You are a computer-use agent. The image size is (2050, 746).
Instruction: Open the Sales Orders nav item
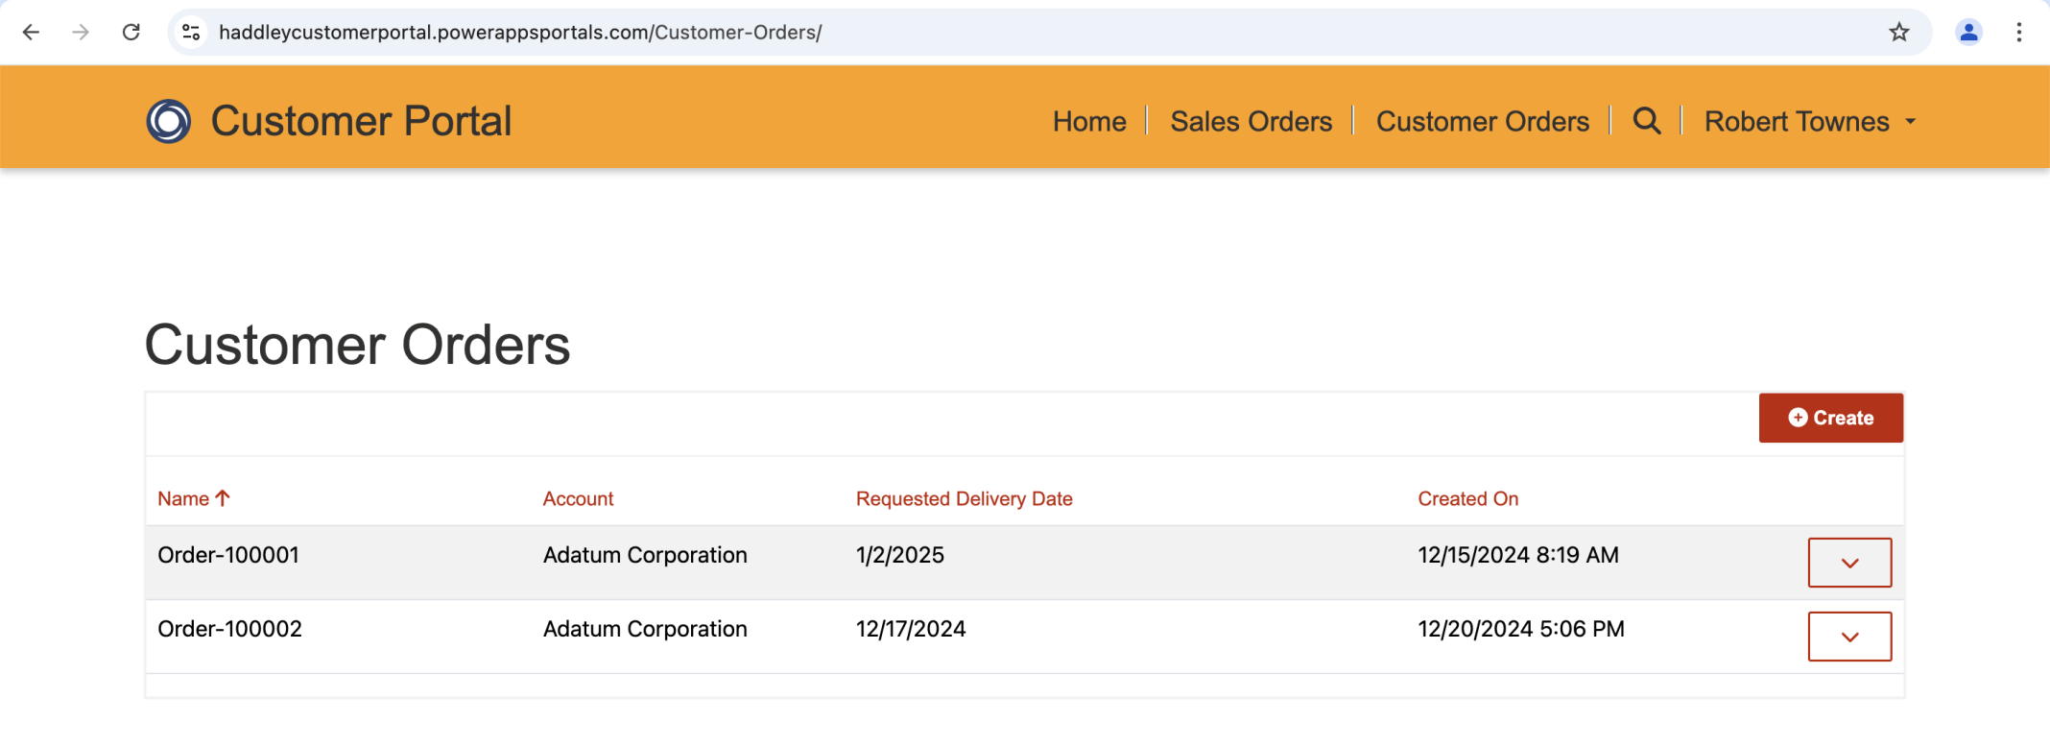[x=1251, y=122]
